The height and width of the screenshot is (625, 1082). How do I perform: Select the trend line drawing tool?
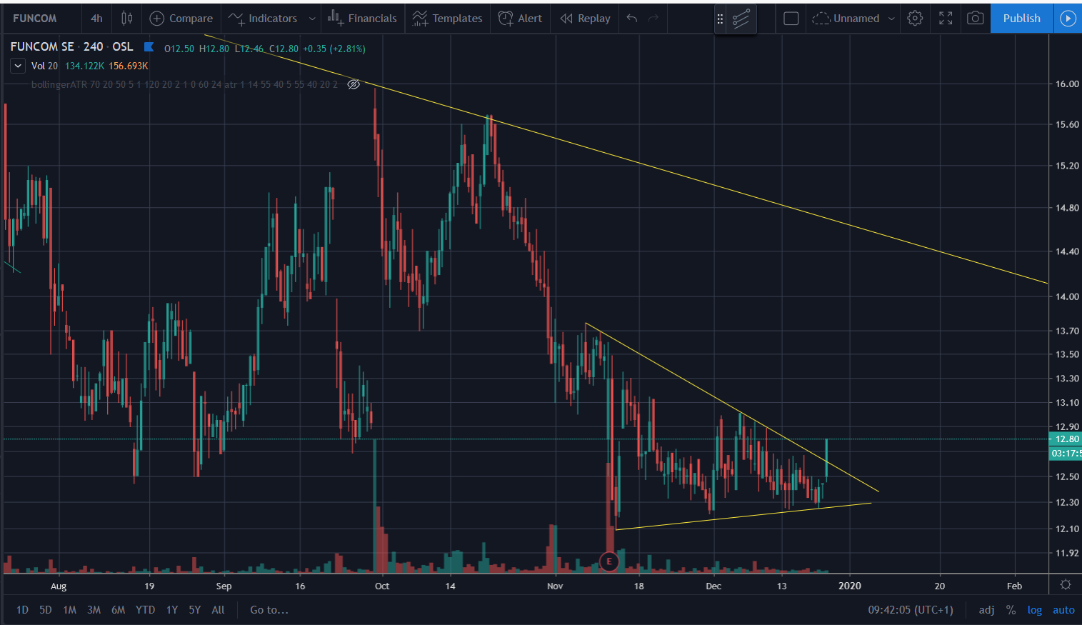click(741, 19)
